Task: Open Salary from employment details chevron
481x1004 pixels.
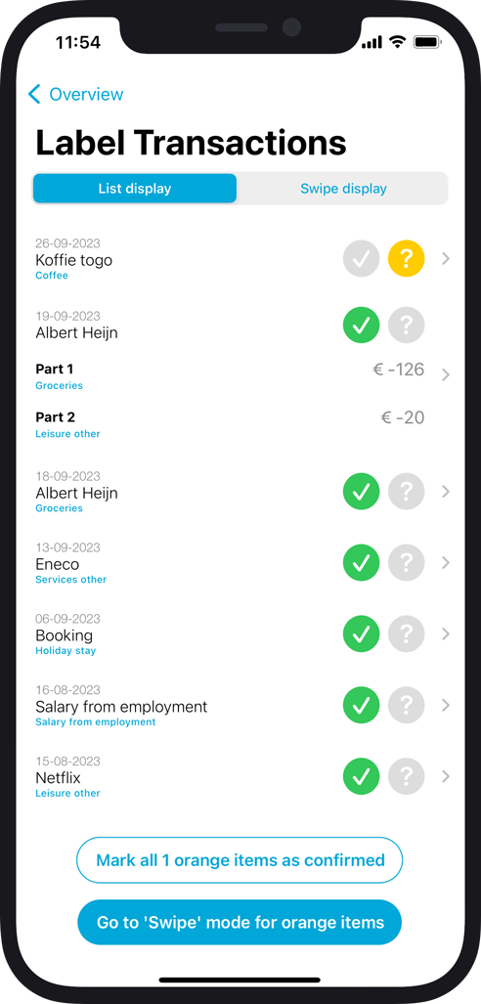Action: pyautogui.click(x=447, y=705)
